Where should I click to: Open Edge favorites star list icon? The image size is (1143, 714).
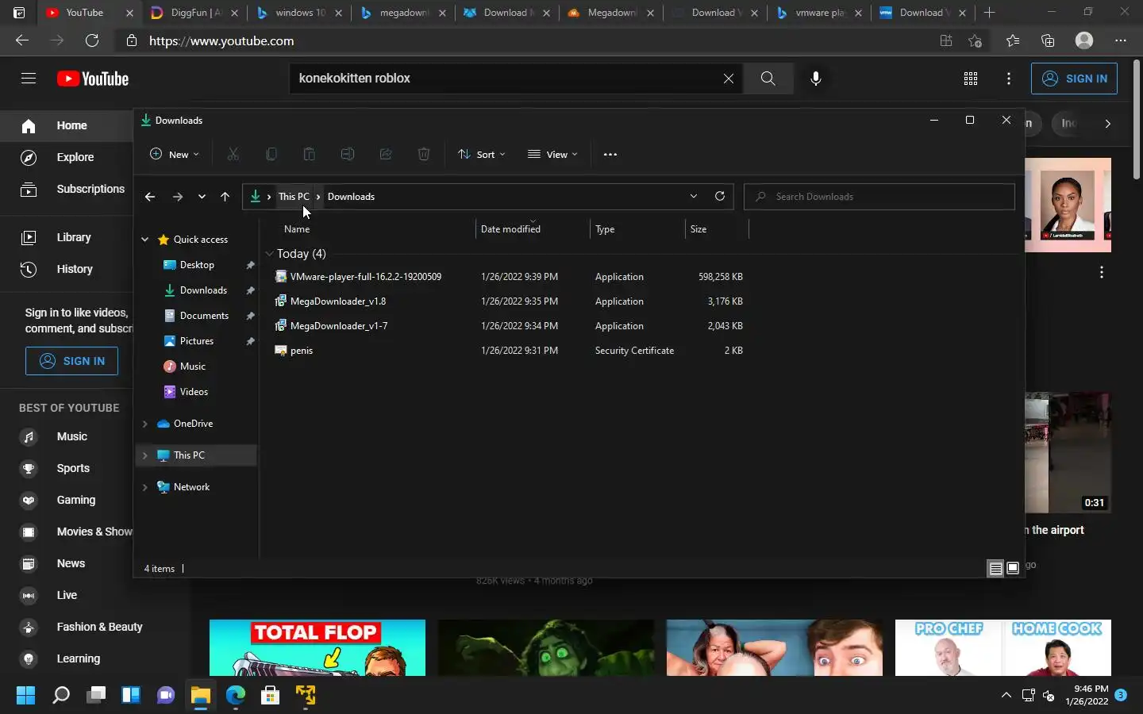coord(1013,40)
